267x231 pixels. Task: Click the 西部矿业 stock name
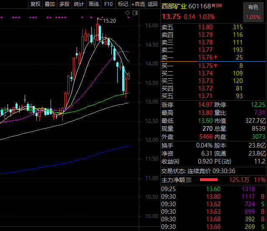174,6
